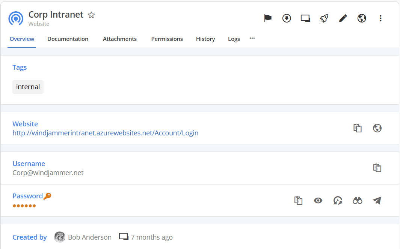The image size is (400, 249).
Task: Copy the website URL to clipboard
Action: 358,128
